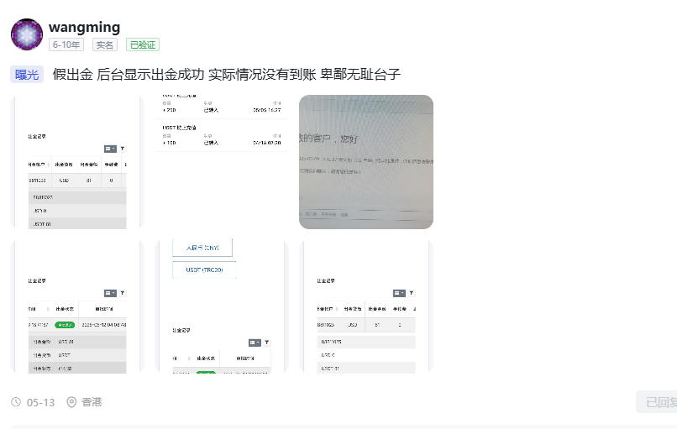Open the blurry customer message photo
Screen dimensions: 677x429
tap(366, 161)
